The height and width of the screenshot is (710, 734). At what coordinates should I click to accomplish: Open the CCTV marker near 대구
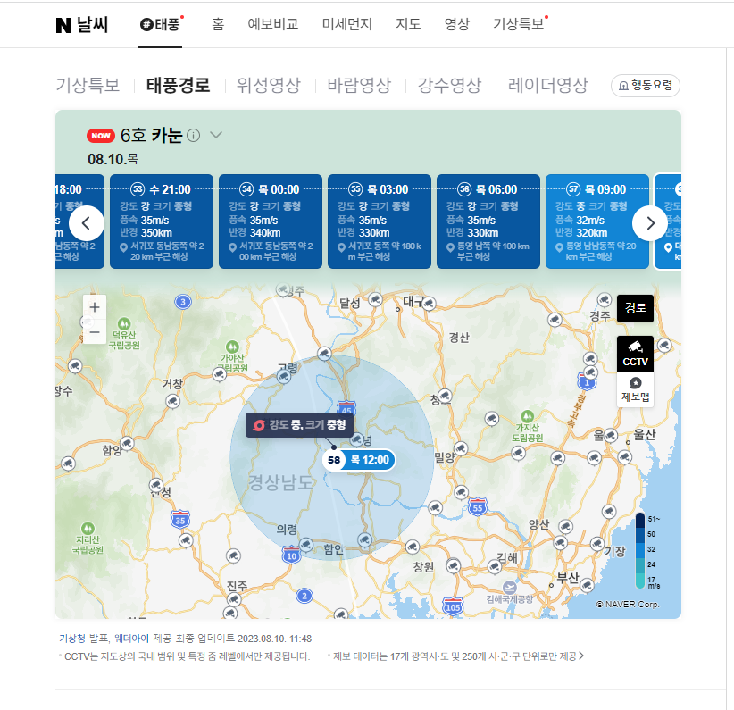click(429, 304)
